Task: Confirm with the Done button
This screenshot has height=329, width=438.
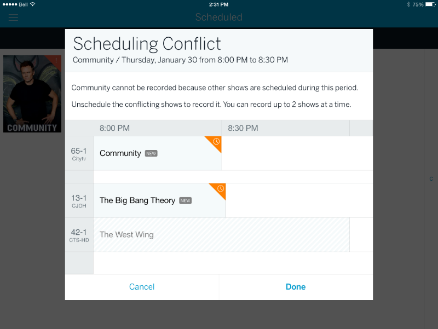Action: 296,287
